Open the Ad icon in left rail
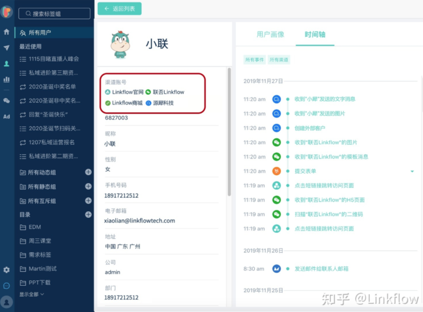This screenshot has height=312, width=423. pyautogui.click(x=7, y=116)
